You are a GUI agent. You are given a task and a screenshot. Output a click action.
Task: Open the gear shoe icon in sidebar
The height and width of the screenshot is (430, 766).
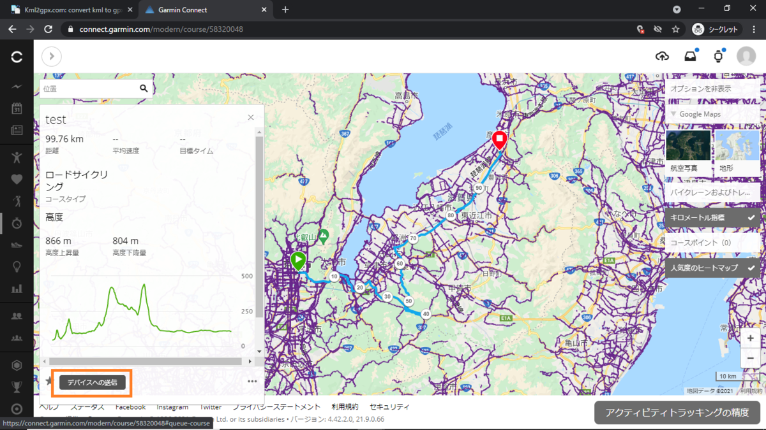(x=17, y=245)
